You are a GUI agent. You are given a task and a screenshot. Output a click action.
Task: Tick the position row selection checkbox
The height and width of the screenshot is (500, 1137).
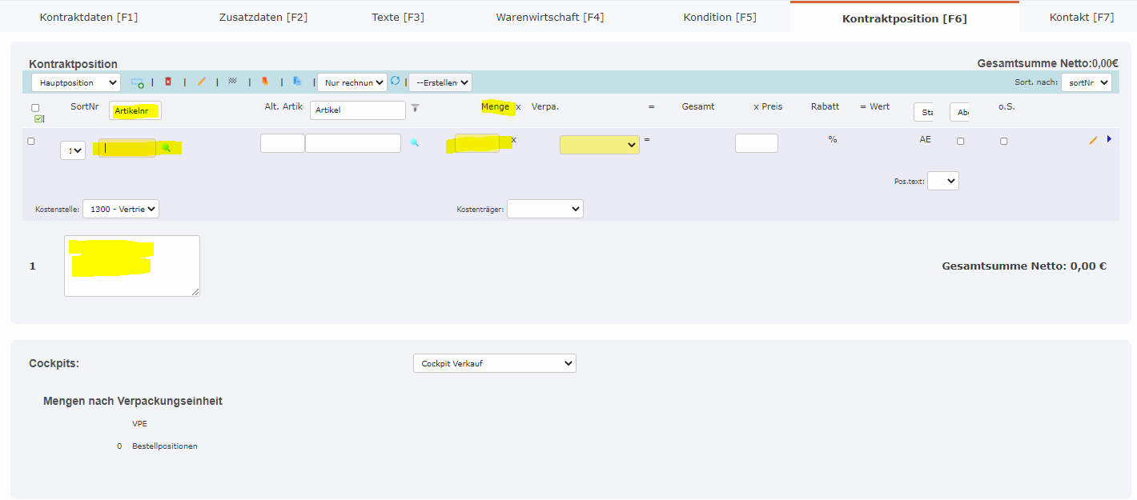(x=31, y=142)
